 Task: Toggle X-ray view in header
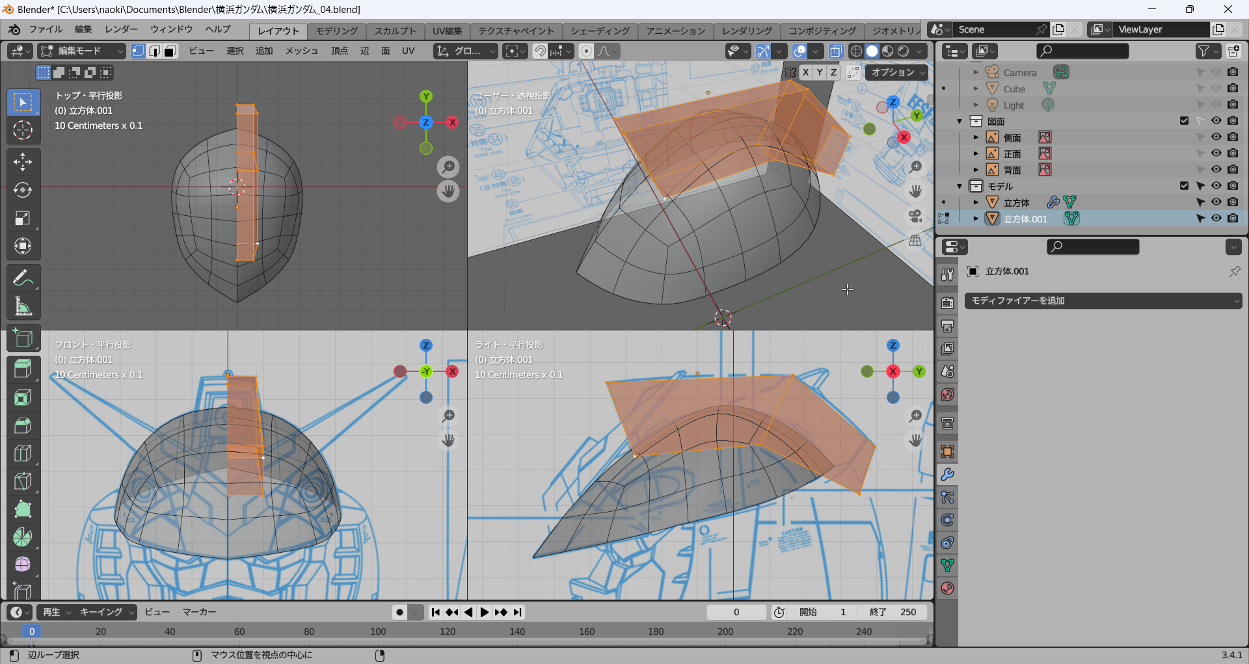[x=836, y=51]
